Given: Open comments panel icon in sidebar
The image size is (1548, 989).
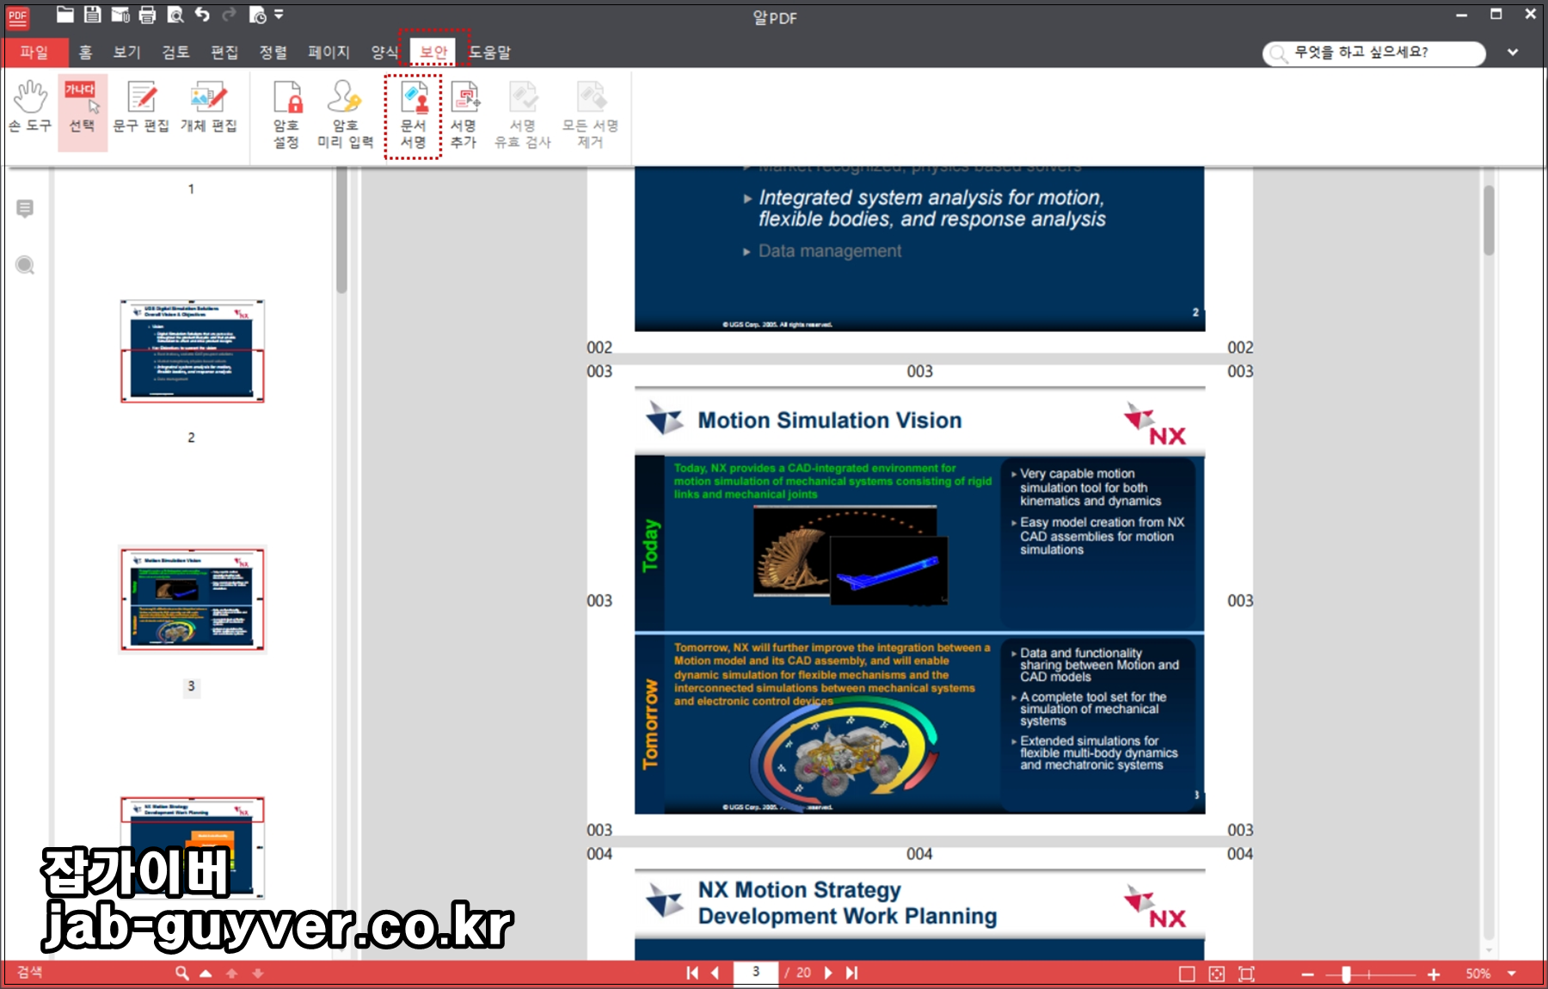Looking at the screenshot, I should click(x=25, y=208).
